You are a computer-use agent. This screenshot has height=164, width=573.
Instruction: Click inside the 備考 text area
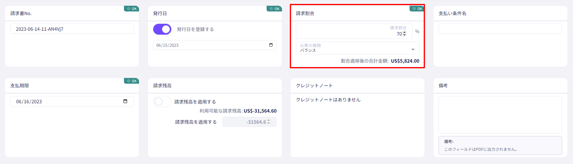[500, 115]
